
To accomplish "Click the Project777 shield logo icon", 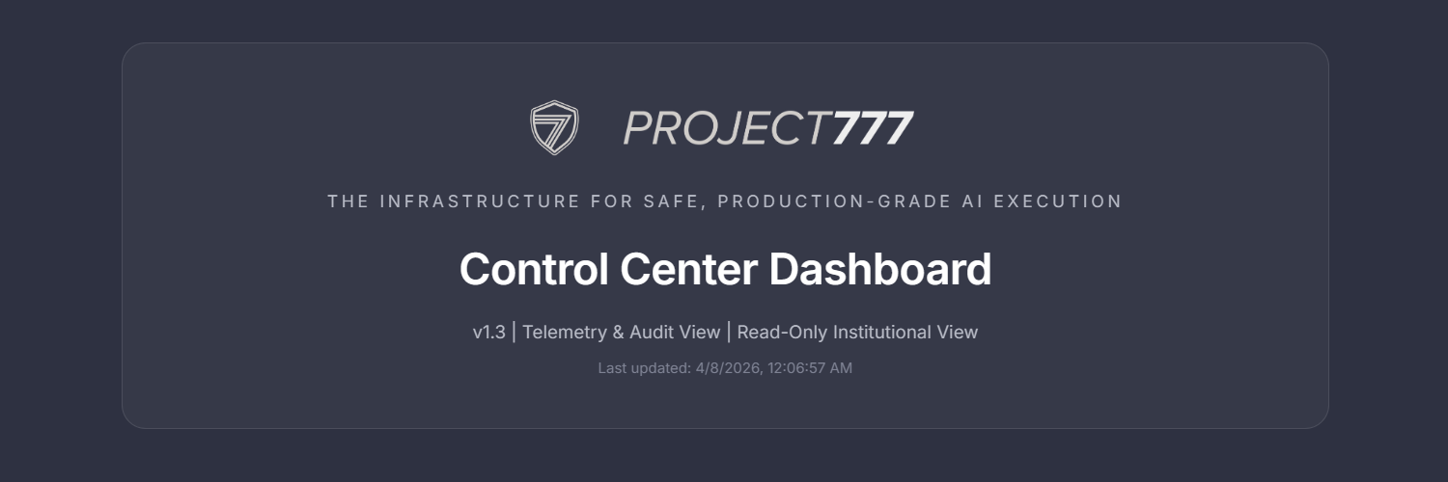I will click(x=554, y=127).
